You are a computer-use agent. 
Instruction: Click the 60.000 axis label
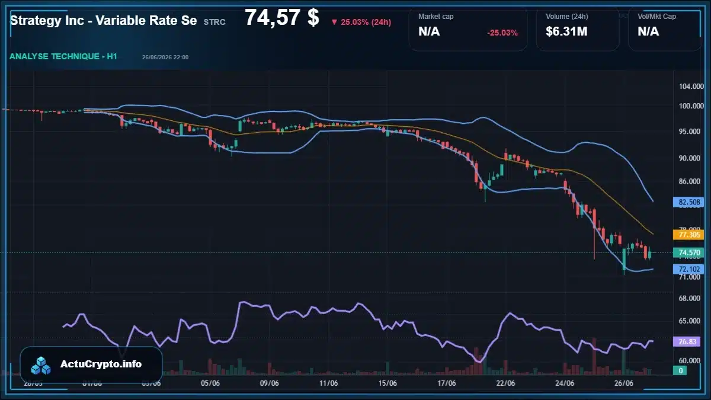tap(690, 360)
